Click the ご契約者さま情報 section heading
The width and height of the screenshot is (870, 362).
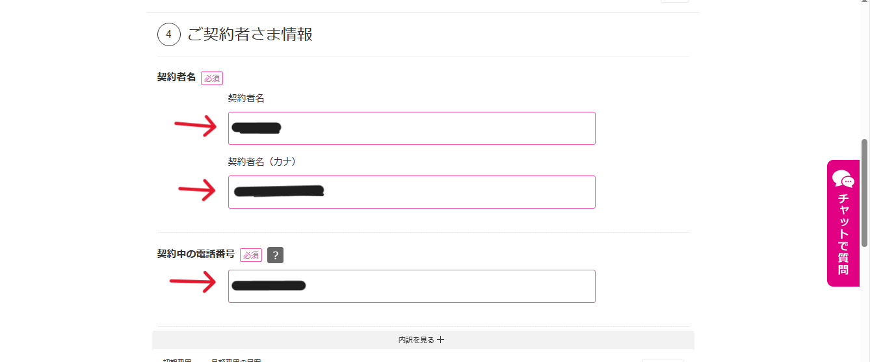(250, 34)
